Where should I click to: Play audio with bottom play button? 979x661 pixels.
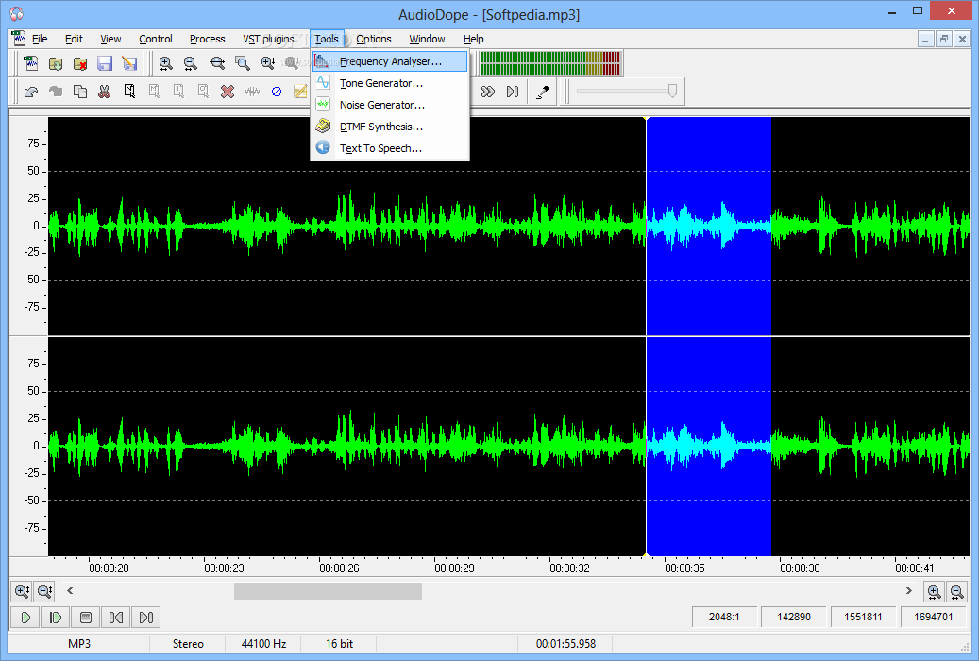[25, 618]
